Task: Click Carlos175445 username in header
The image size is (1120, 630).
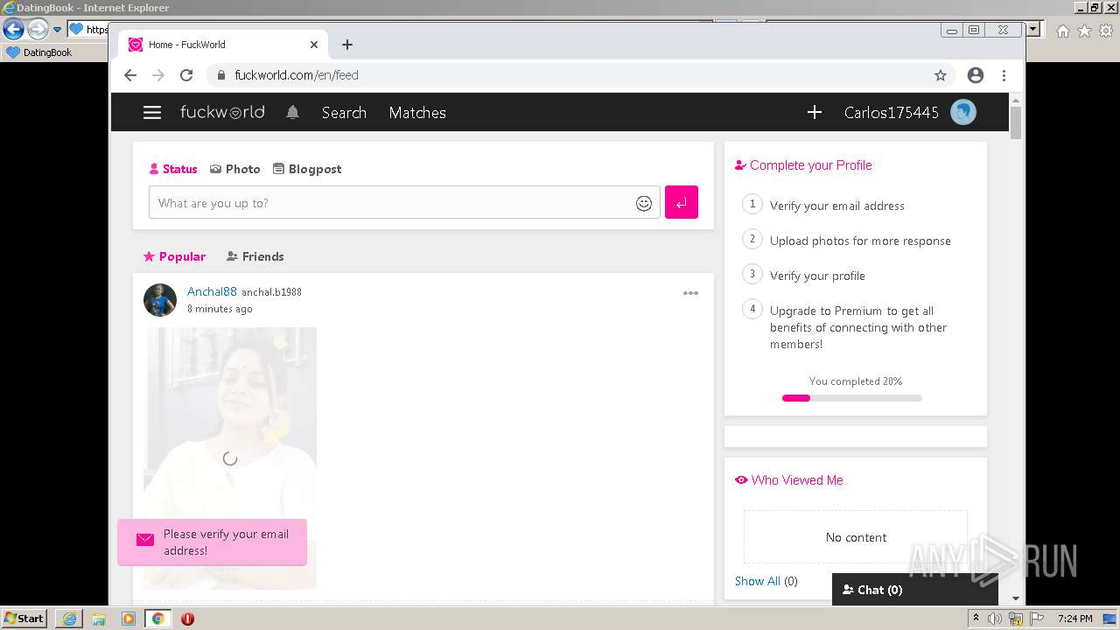Action: pyautogui.click(x=891, y=112)
